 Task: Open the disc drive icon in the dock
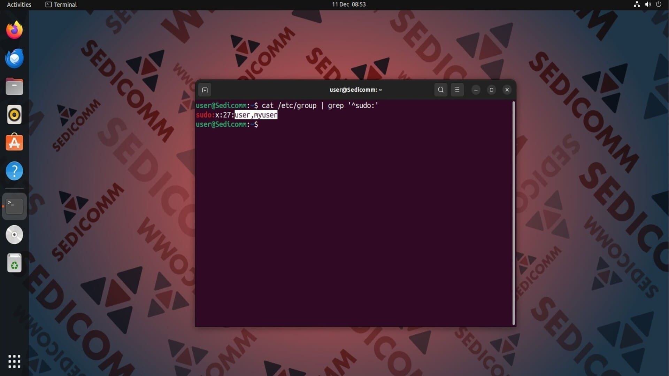click(14, 235)
